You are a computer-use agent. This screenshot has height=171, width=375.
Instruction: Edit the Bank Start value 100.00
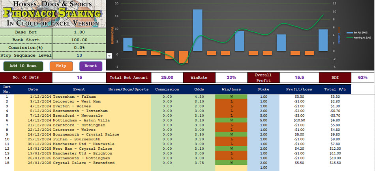80,40
